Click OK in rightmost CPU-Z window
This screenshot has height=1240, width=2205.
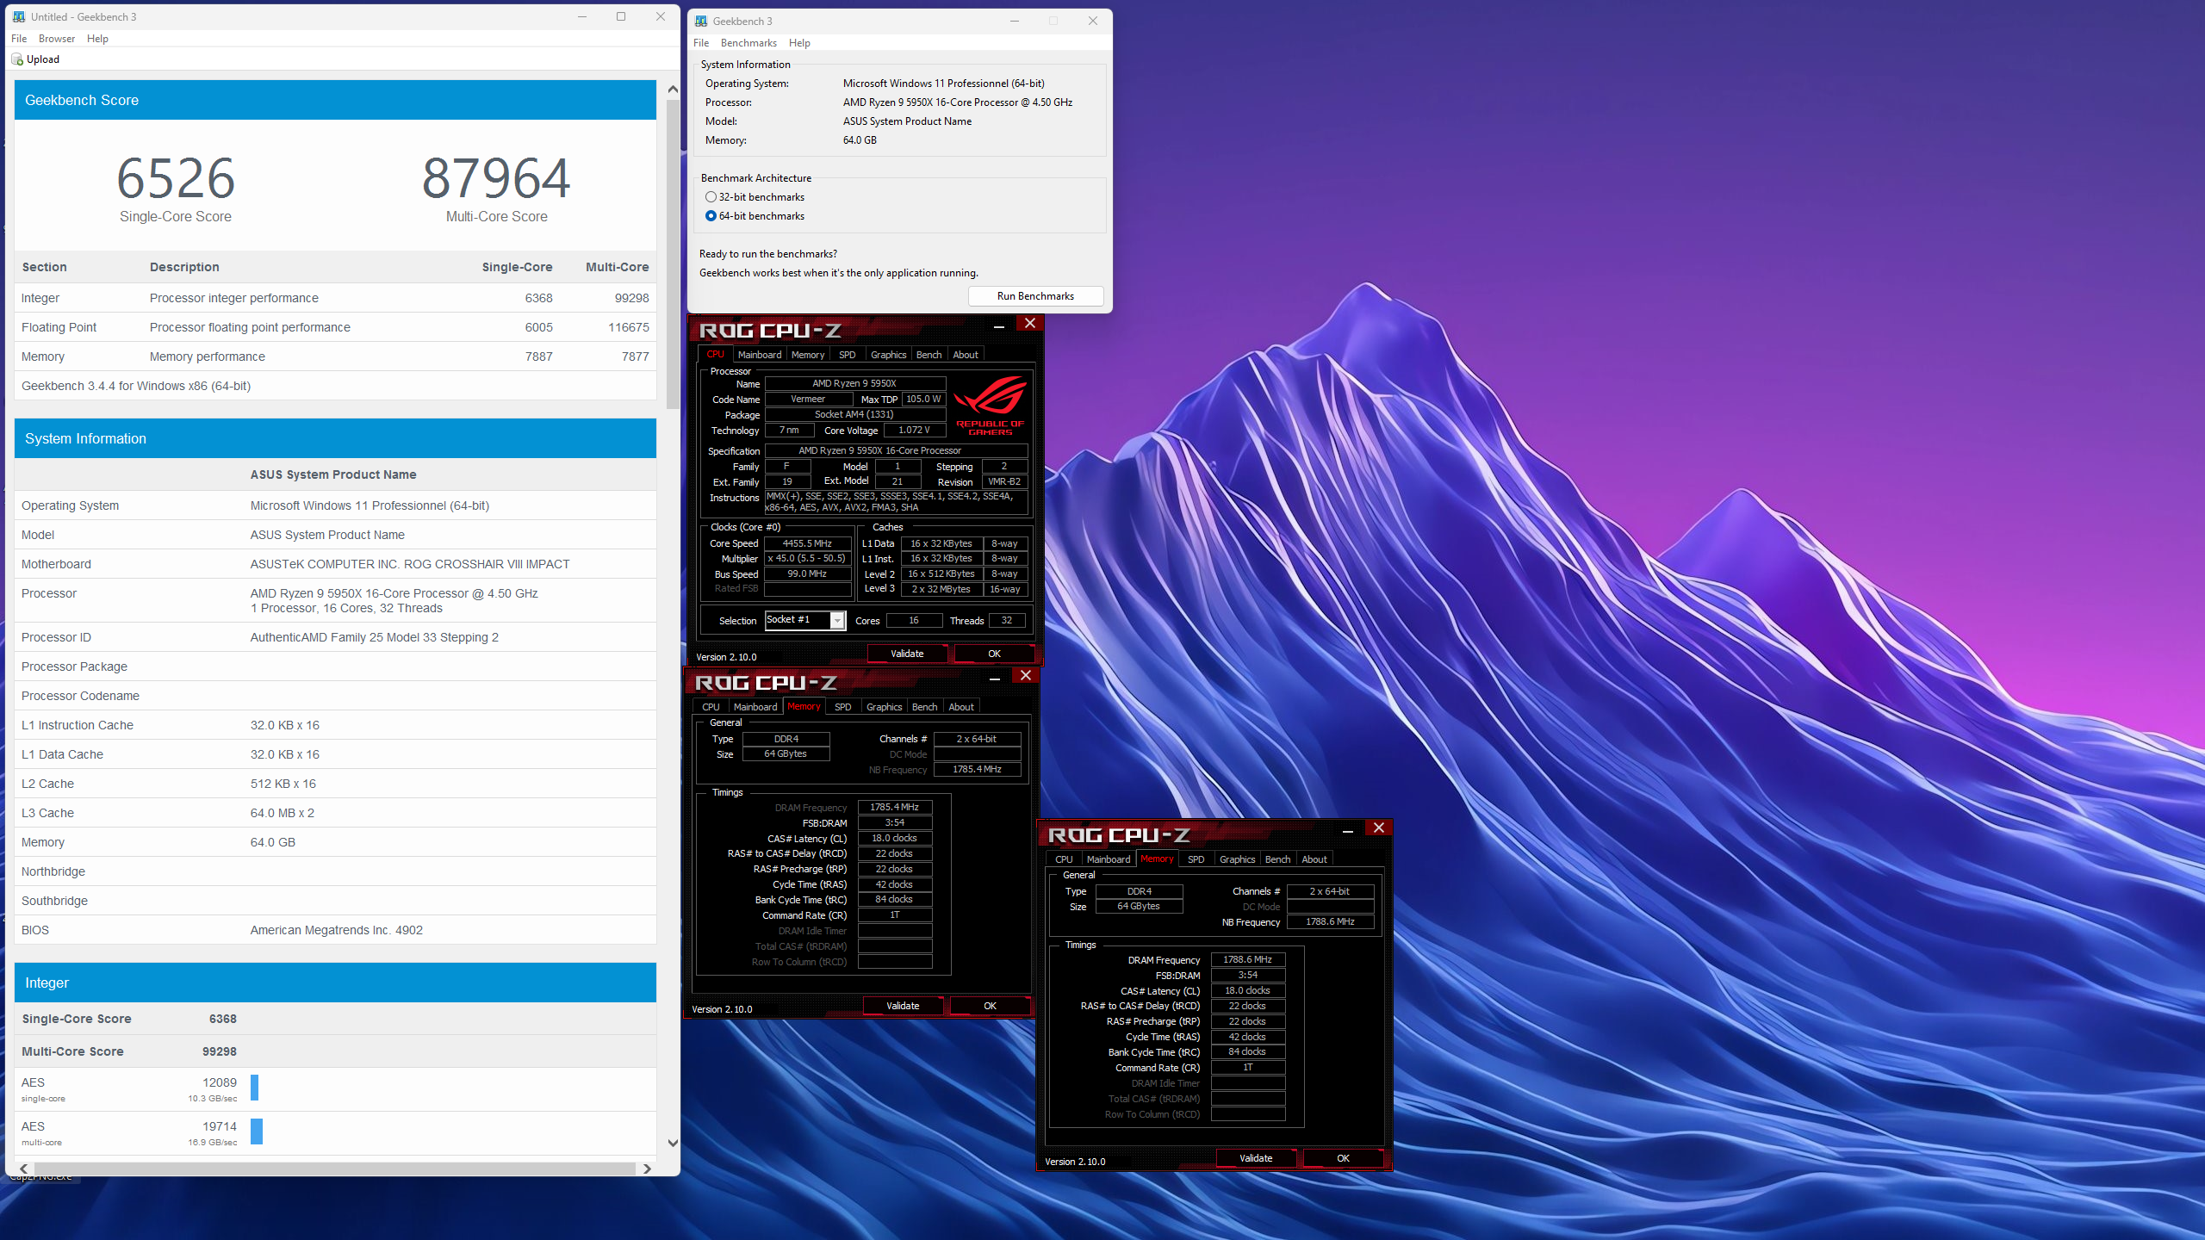click(x=1343, y=1158)
